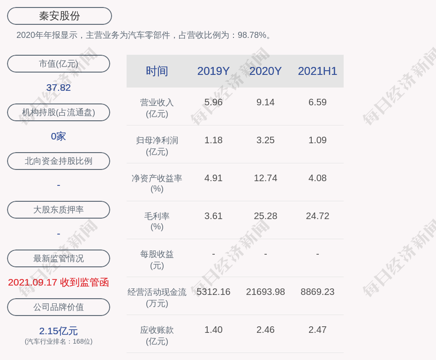
Task: Click the ranking note 汽车行业排名：168位
Action: pyautogui.click(x=59, y=341)
